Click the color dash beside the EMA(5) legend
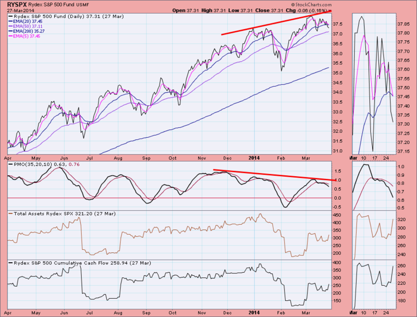Screen dimensions: 417x317 click(x=10, y=36)
